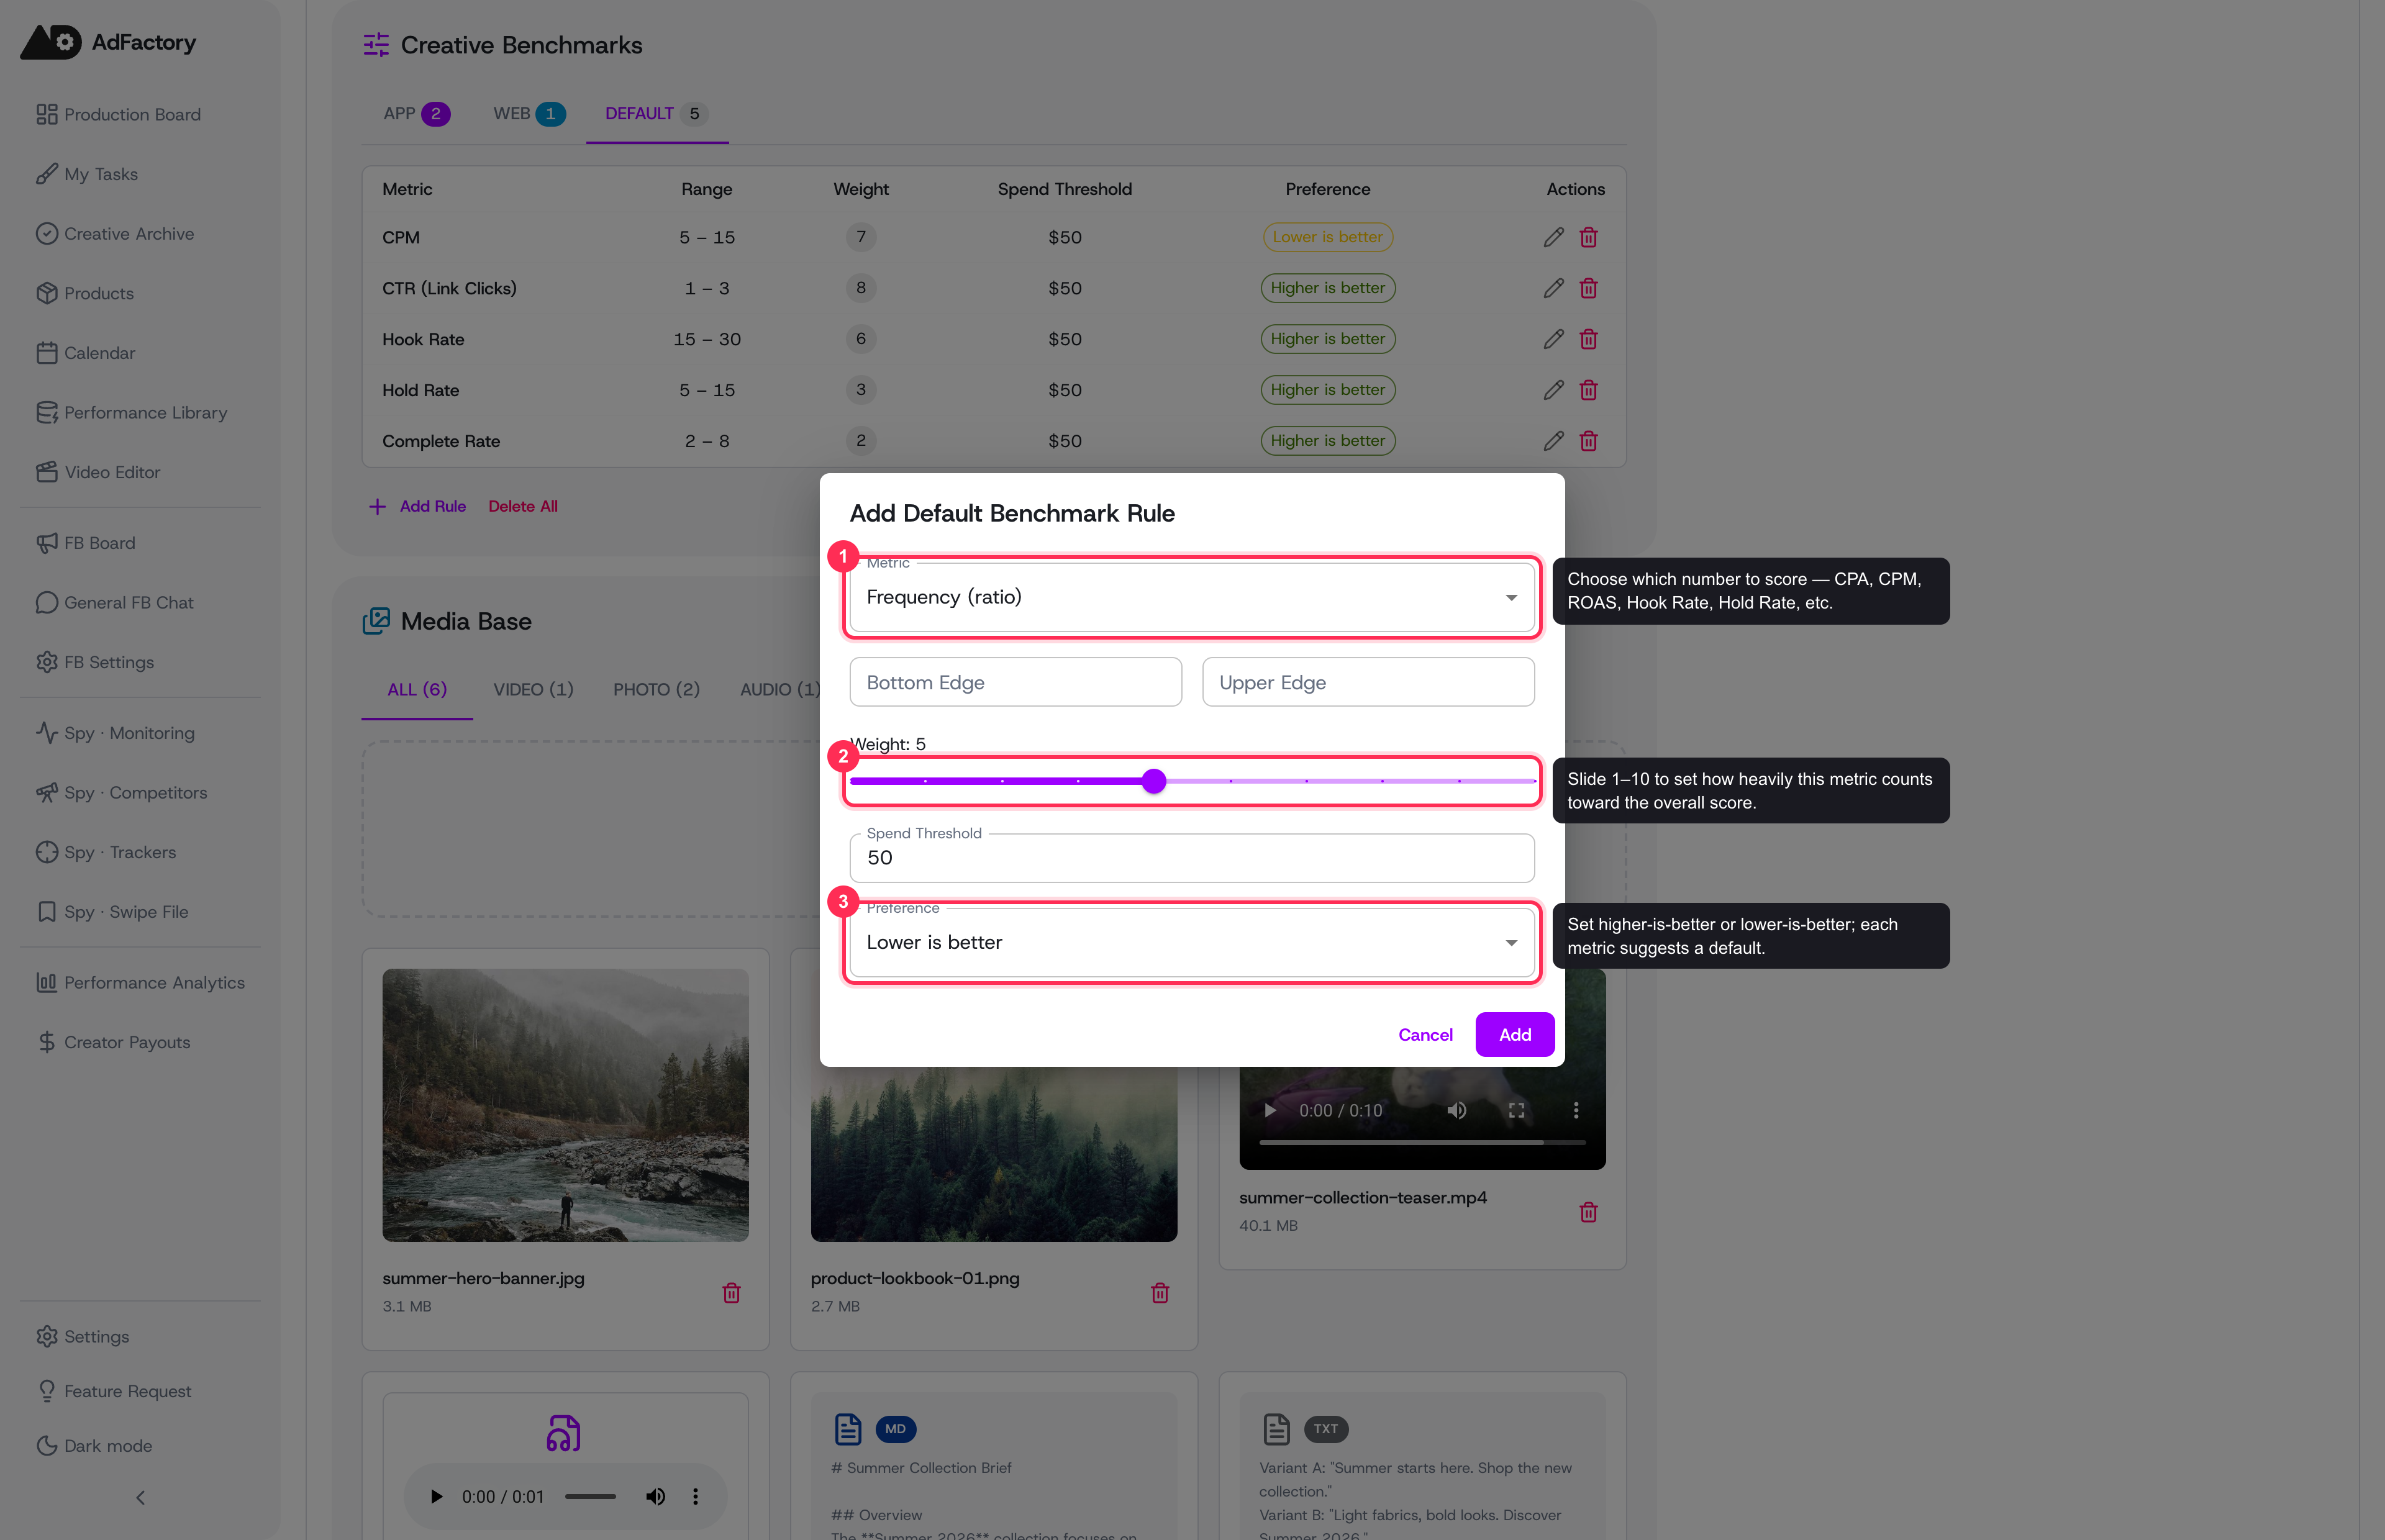
Task: Open summer-hero-banner.jpg thumbnail
Action: (x=565, y=1105)
